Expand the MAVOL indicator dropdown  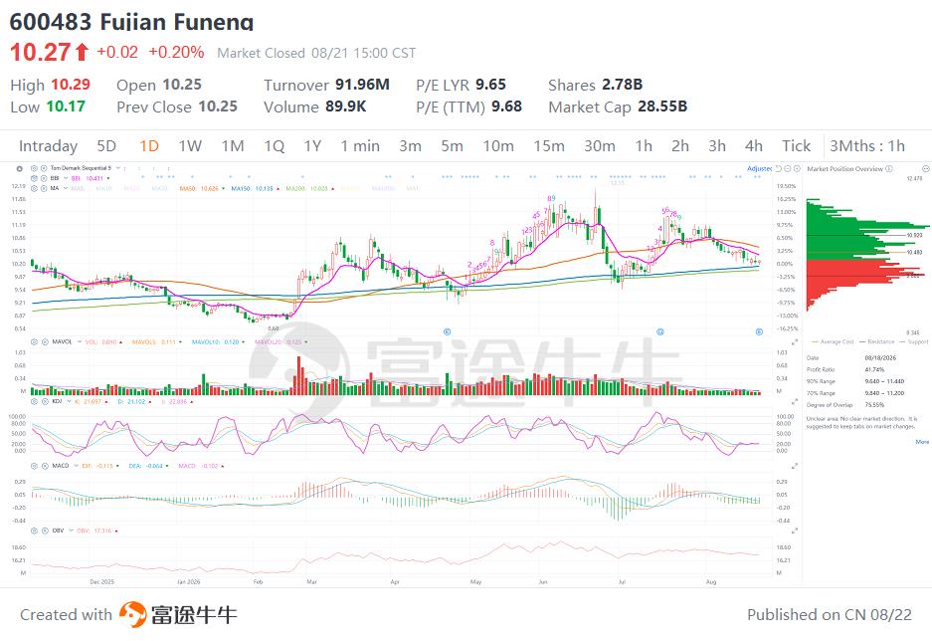pos(79,342)
